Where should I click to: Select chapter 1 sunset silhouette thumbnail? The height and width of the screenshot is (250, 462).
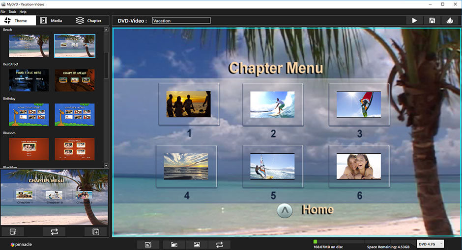189,104
